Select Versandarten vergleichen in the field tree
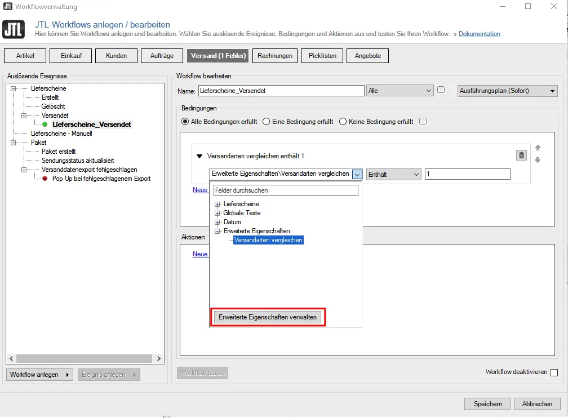Screen dimensions: 568x418 (x=268, y=240)
